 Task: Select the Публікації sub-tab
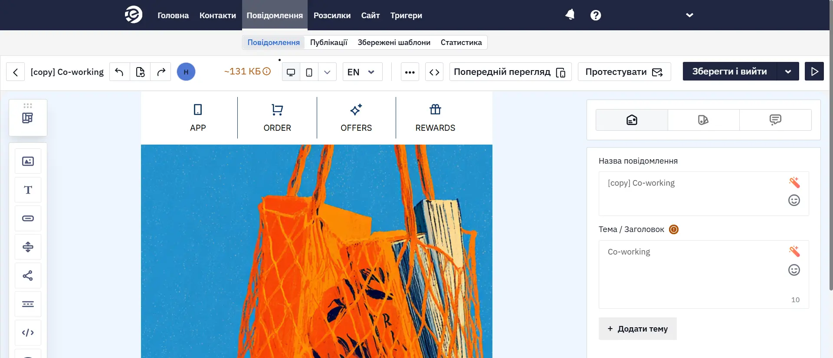[x=328, y=42]
